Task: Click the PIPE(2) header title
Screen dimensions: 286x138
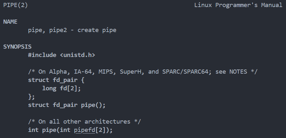Action: click(x=15, y=5)
